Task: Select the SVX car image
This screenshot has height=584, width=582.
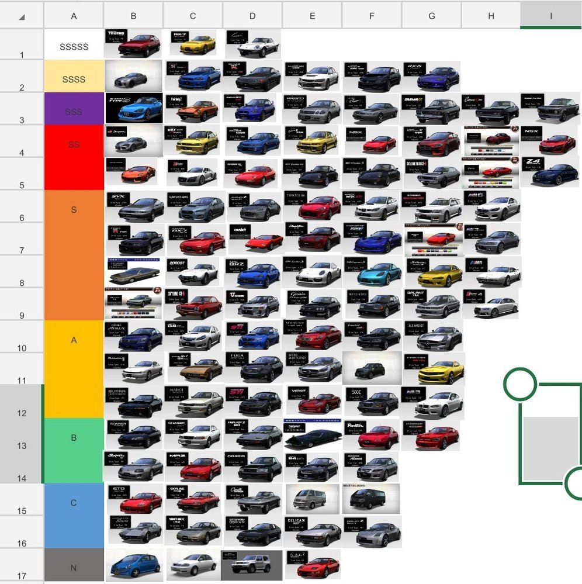Action: tap(135, 207)
